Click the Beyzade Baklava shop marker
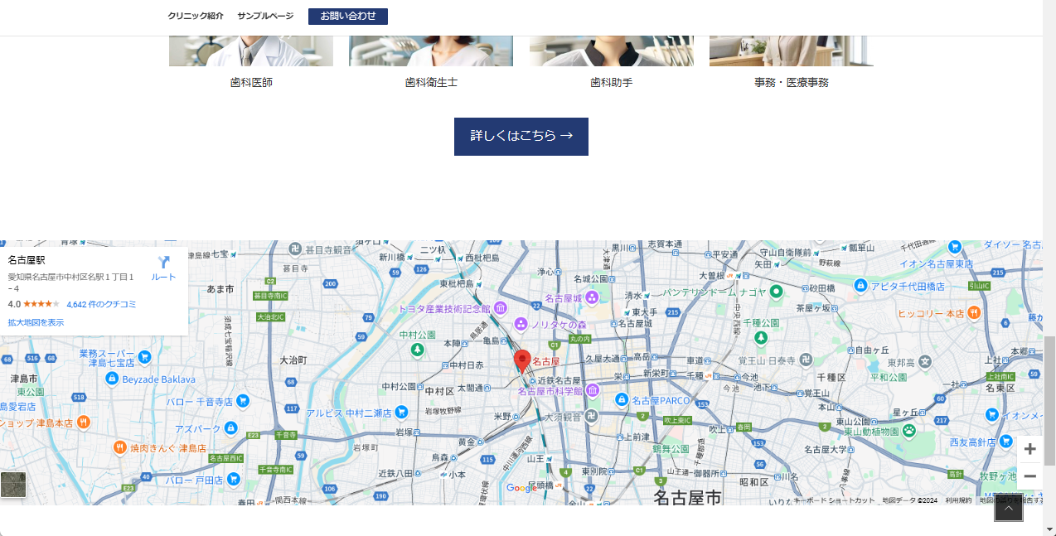1056x536 pixels. pyautogui.click(x=112, y=379)
